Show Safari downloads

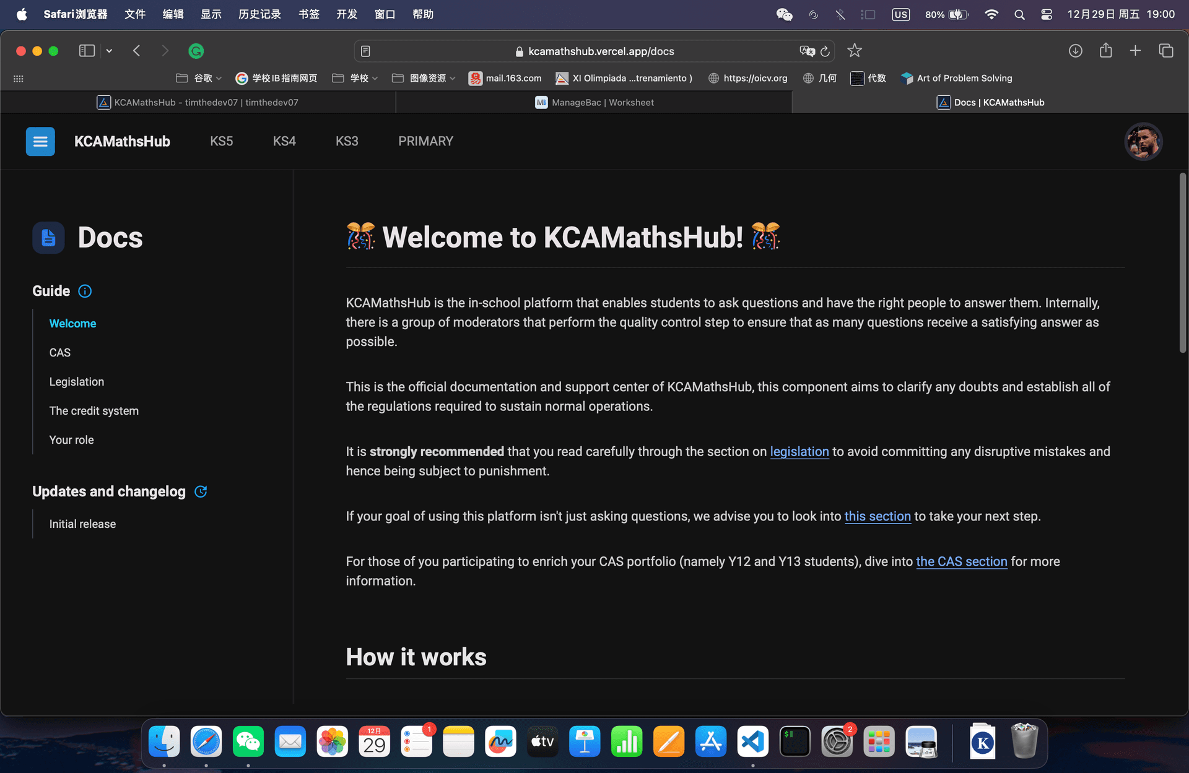(1075, 51)
